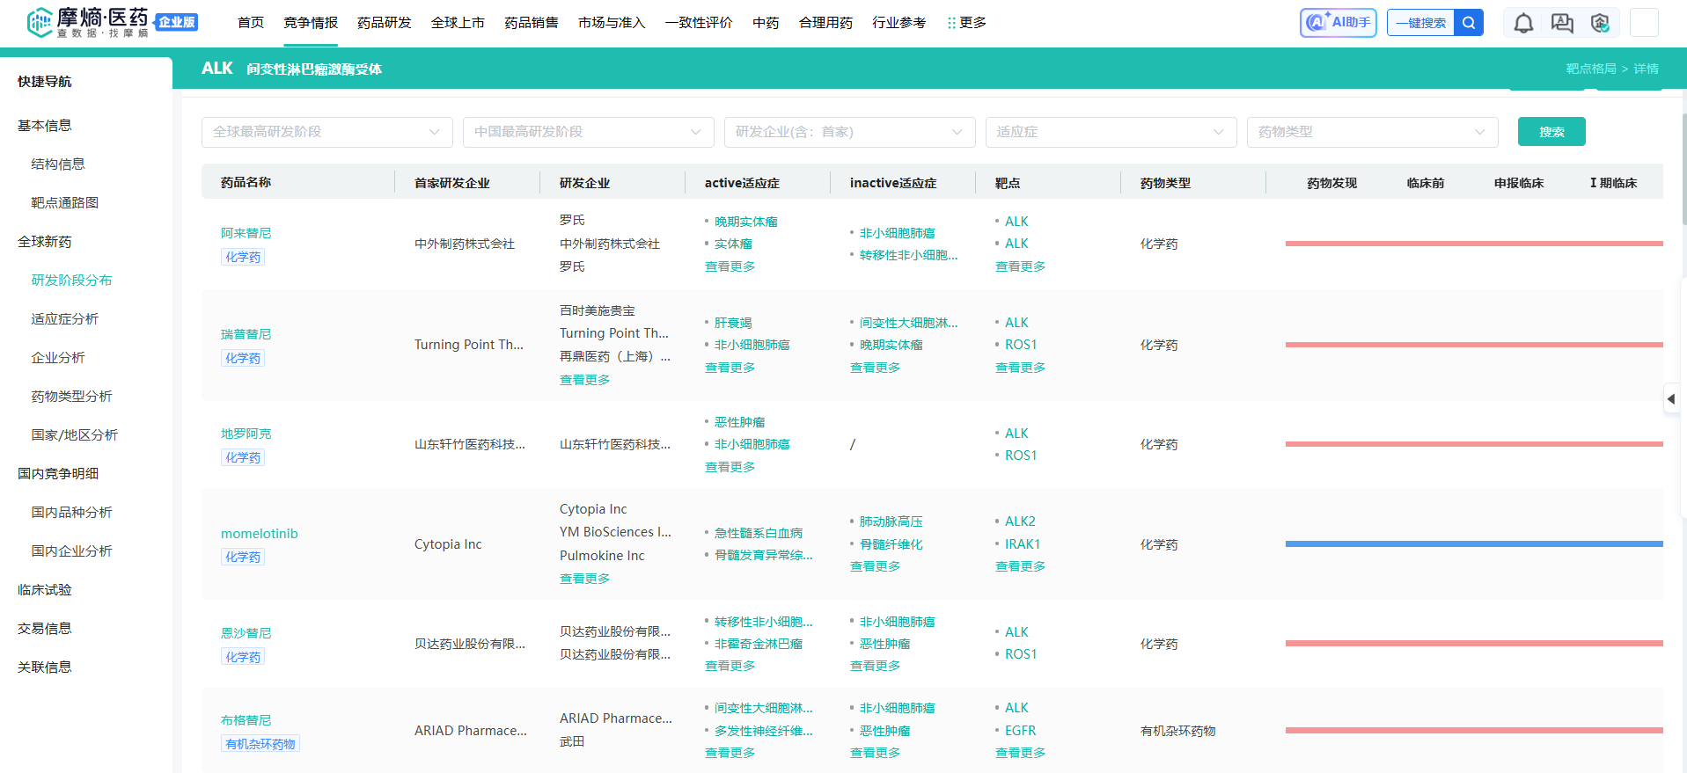Viewport: 1687px width, 773px height.
Task: Click the user avatar box
Action: click(x=1644, y=23)
